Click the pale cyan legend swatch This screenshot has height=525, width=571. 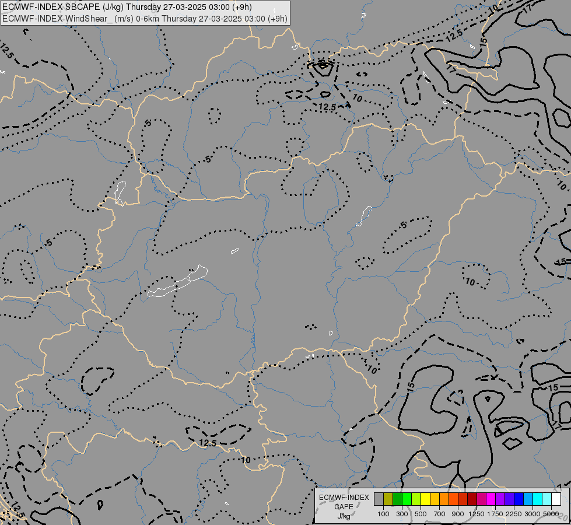pos(547,499)
